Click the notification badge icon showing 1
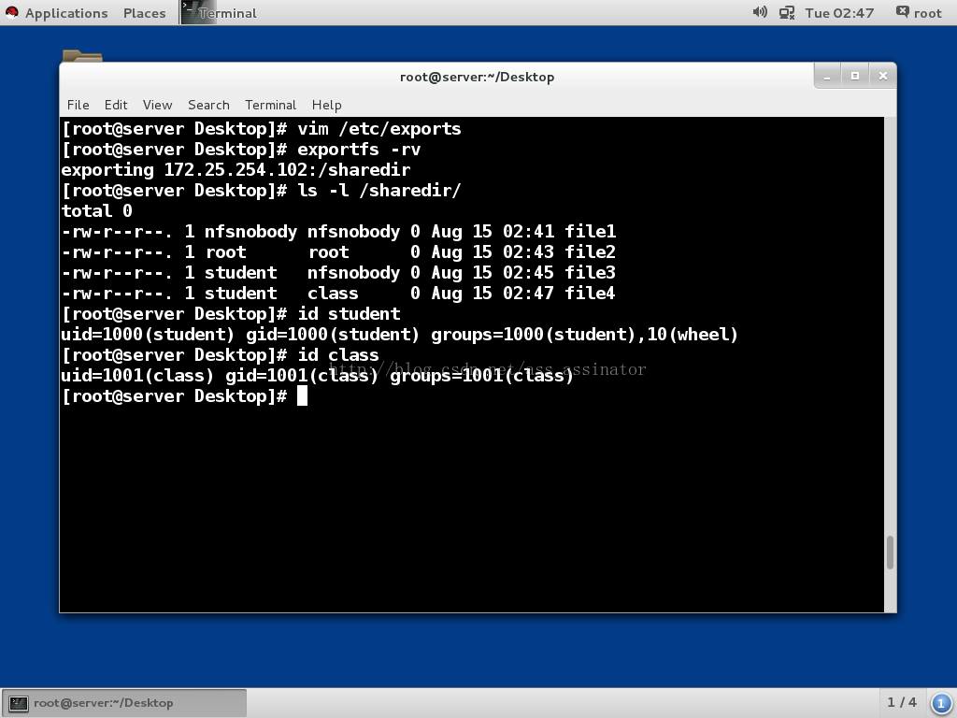This screenshot has height=718, width=957. 940,703
